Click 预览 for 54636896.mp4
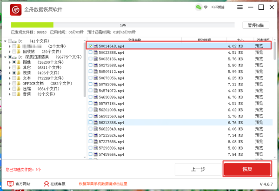The image size is (279, 191). (259, 97)
